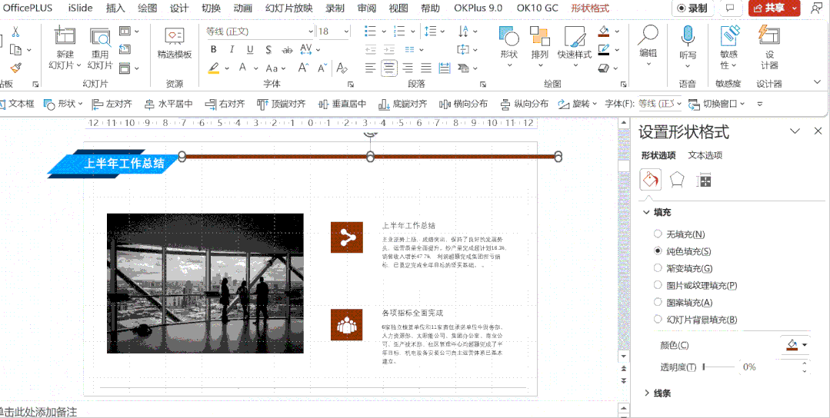Increase font size with larger A
The image size is (830, 418).
tap(303, 68)
